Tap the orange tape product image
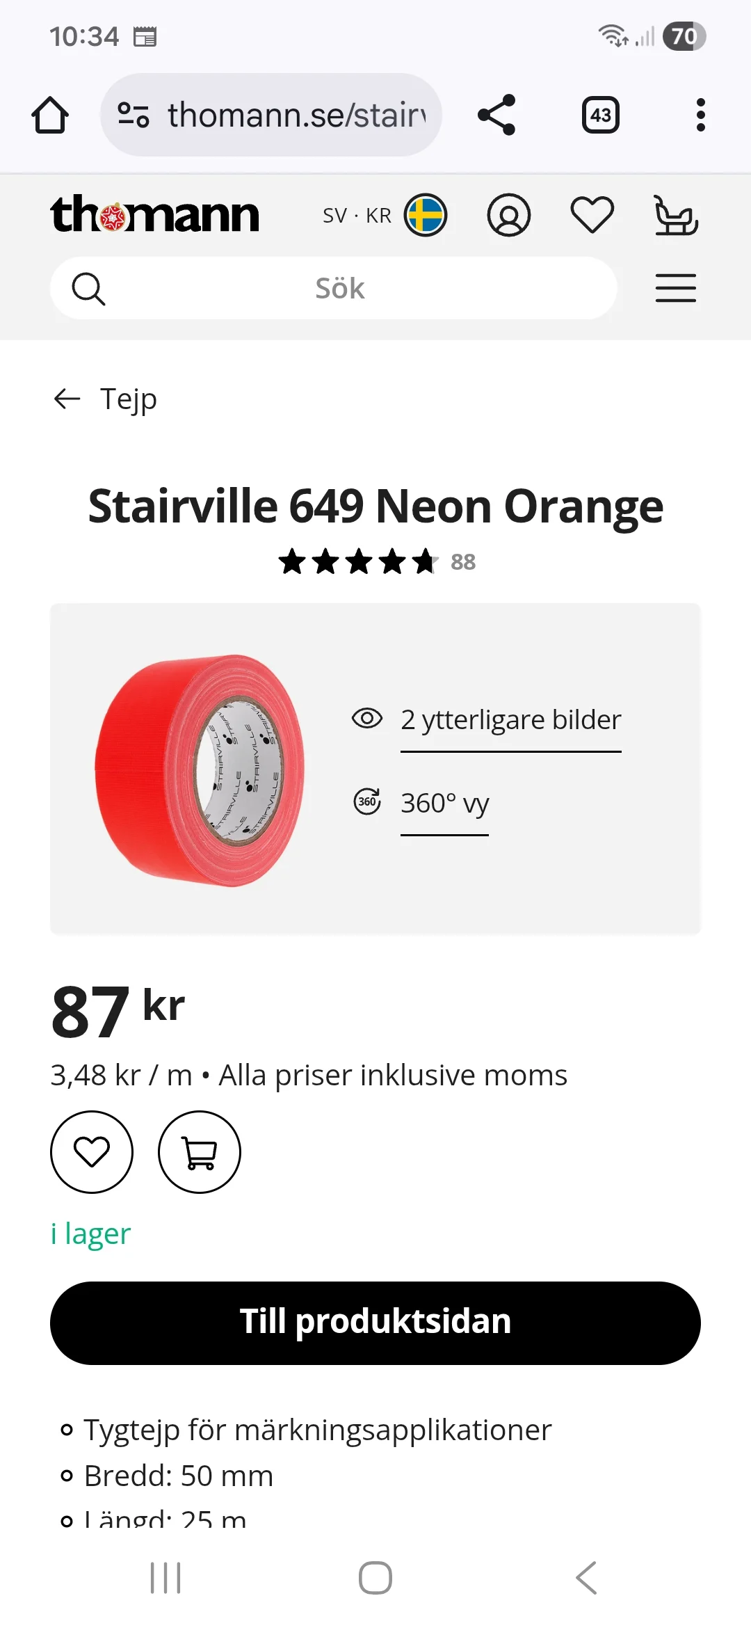 (x=200, y=769)
